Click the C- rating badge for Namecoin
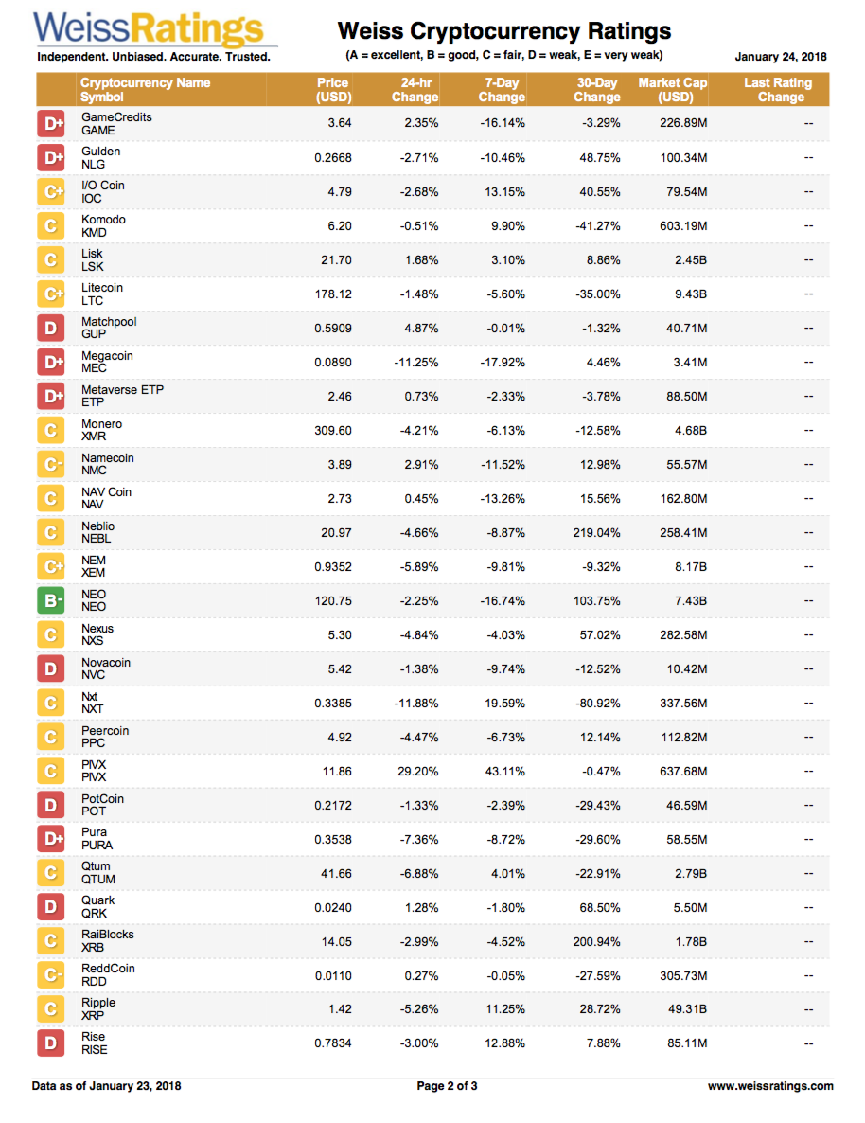 coord(51,464)
